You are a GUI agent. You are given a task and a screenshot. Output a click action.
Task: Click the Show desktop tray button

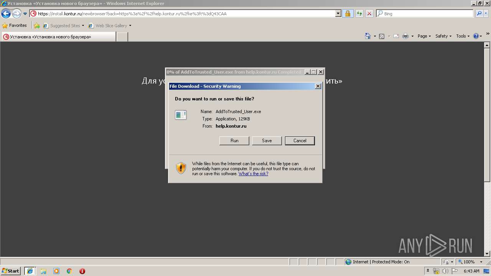coord(487,271)
